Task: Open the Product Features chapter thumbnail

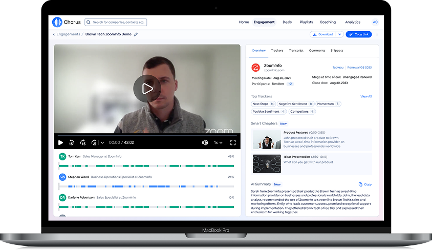Action: point(267,140)
